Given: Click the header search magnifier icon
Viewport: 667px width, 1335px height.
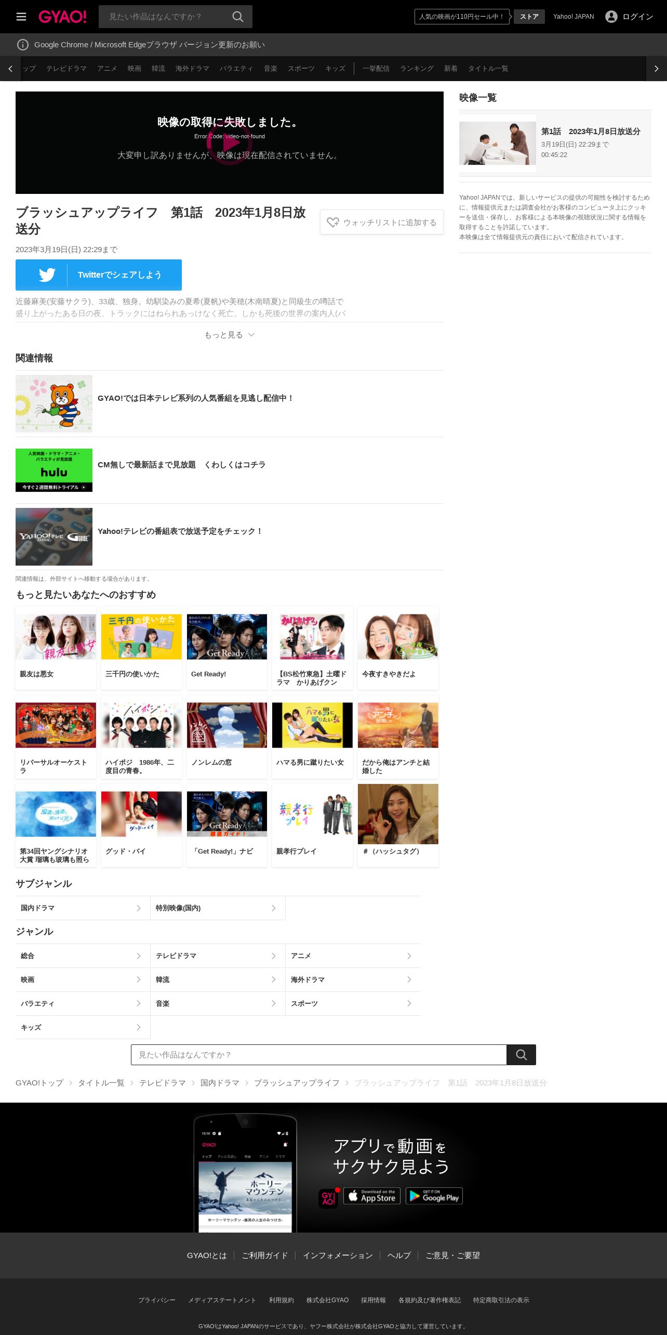Looking at the screenshot, I should click(x=238, y=17).
